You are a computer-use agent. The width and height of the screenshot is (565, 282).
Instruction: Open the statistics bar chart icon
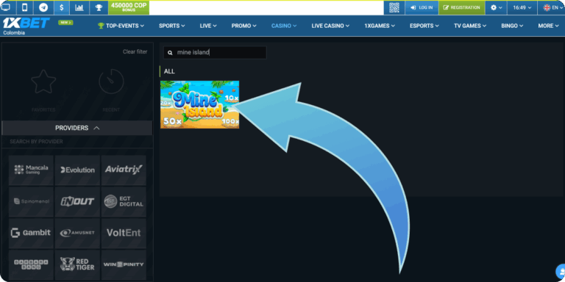(x=79, y=7)
